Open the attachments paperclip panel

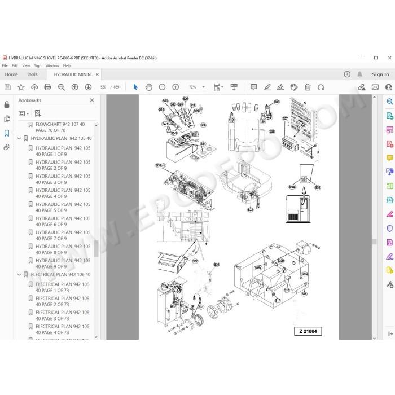pos(7,147)
